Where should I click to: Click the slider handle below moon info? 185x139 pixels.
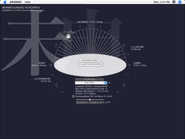[x=90, y=100]
